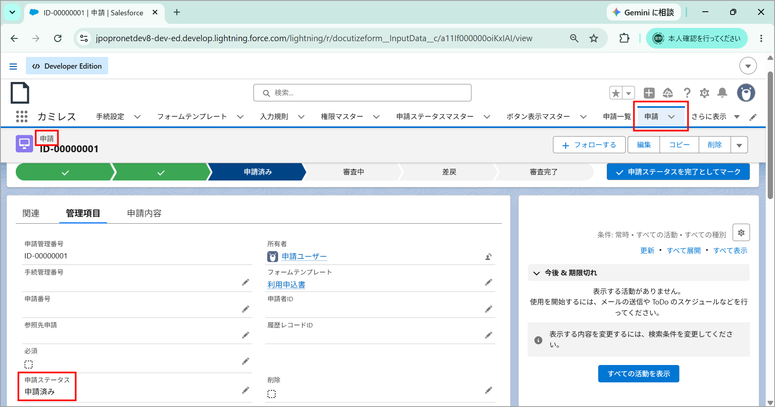The width and height of the screenshot is (775, 407).
Task: Edit フォームテンプレート field pencil
Action: coord(488,282)
